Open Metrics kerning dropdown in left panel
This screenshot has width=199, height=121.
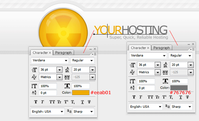point(59,77)
